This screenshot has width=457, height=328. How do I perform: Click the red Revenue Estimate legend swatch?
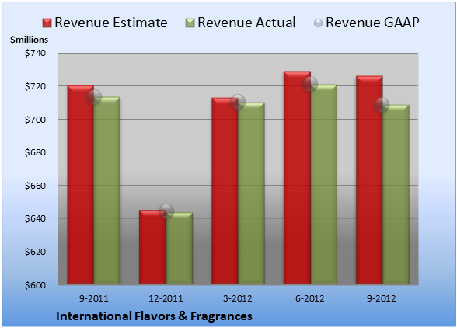pyautogui.click(x=47, y=23)
